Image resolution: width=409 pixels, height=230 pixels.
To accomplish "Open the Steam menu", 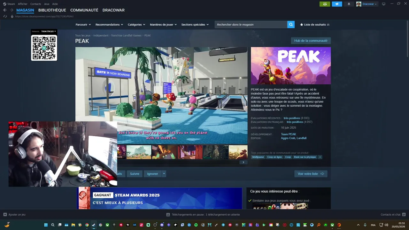I will coord(9,4).
